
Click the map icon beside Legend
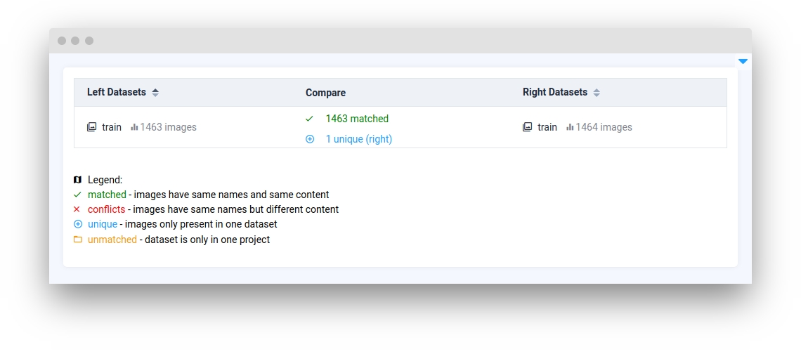click(x=77, y=180)
